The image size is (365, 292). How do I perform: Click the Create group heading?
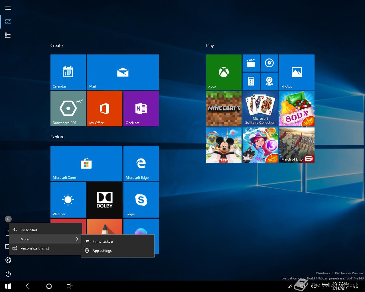pyautogui.click(x=56, y=46)
